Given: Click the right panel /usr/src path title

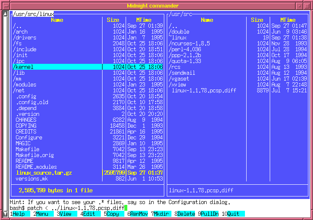Looking at the screenshot, I should click(181, 14).
